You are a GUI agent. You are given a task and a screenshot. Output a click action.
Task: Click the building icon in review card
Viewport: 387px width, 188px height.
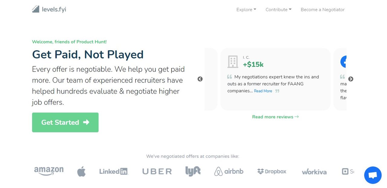233,62
